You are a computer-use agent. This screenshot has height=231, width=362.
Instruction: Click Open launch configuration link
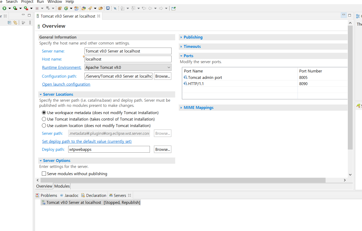click(x=66, y=84)
